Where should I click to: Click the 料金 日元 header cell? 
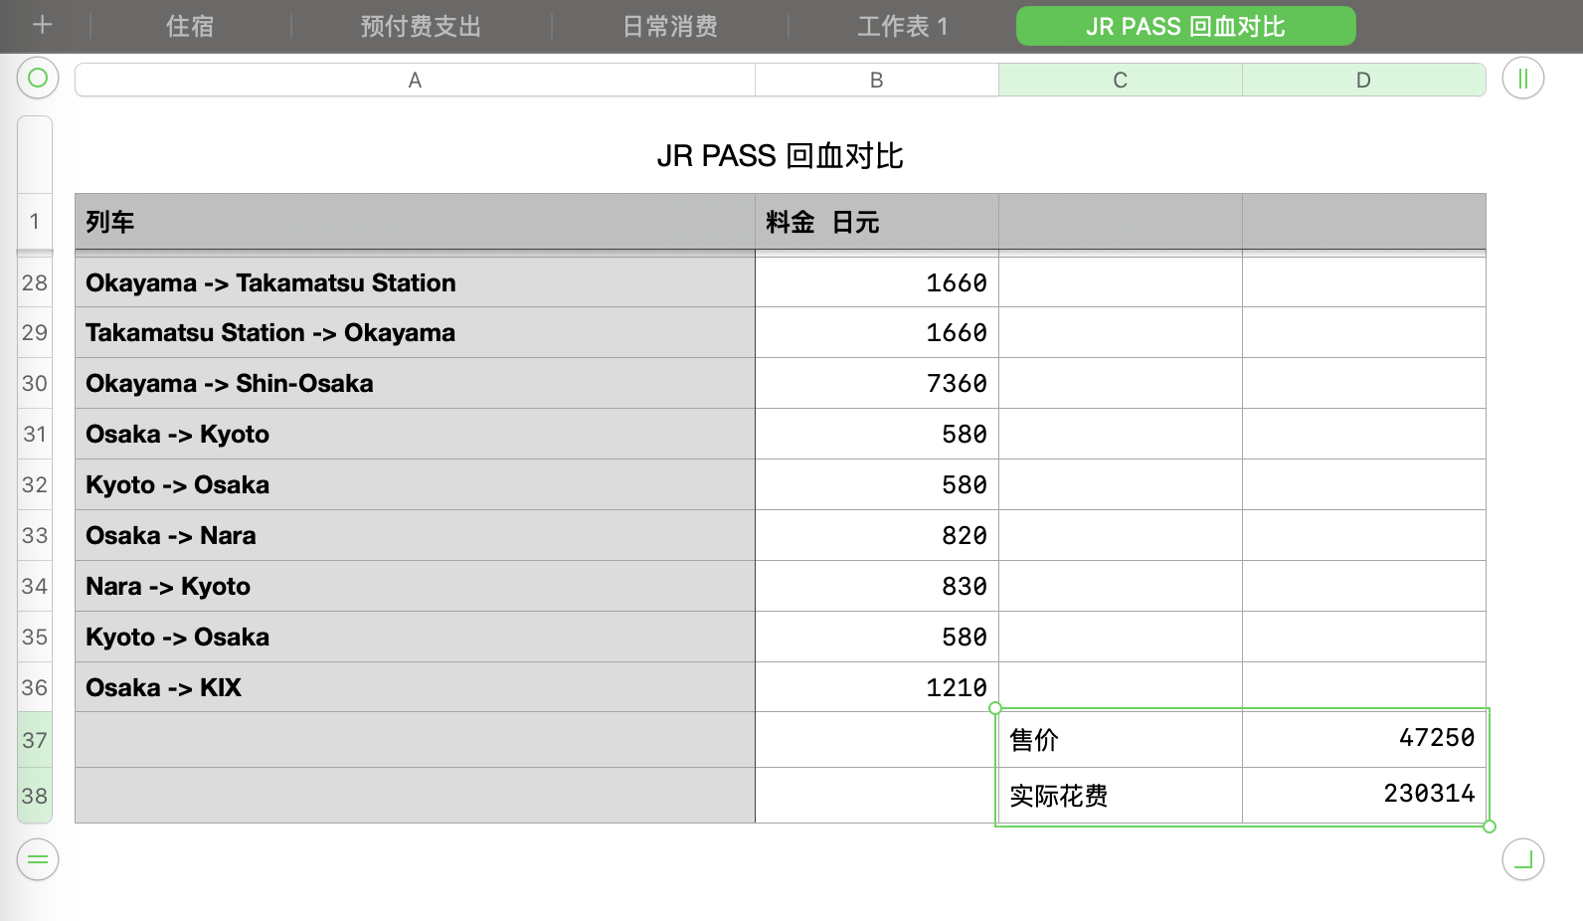pyautogui.click(x=876, y=221)
